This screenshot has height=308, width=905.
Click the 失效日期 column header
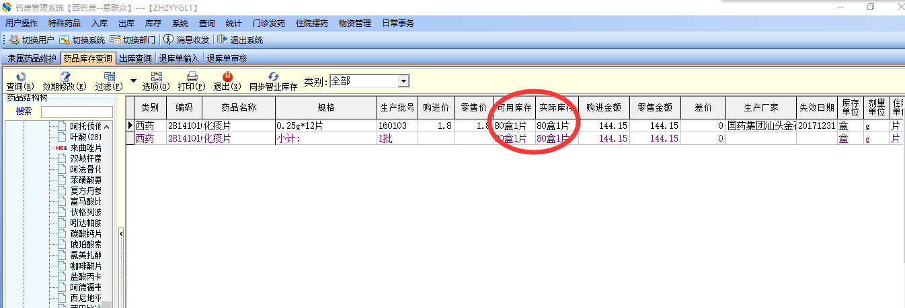click(x=816, y=107)
